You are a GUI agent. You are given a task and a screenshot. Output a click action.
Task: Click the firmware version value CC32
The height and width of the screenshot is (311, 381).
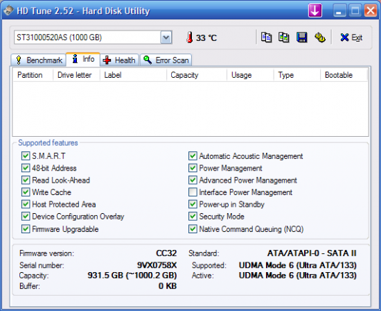166,253
